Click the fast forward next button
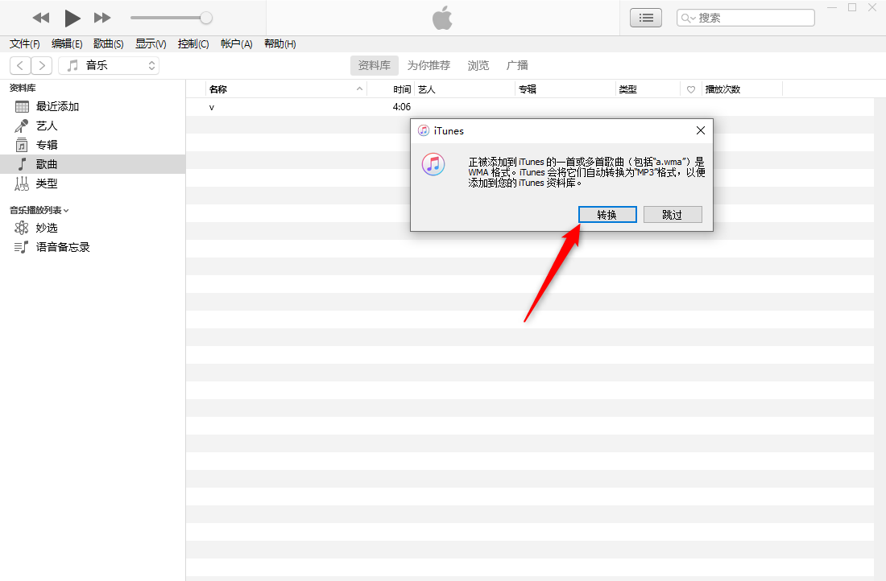The width and height of the screenshot is (886, 581). pos(102,18)
